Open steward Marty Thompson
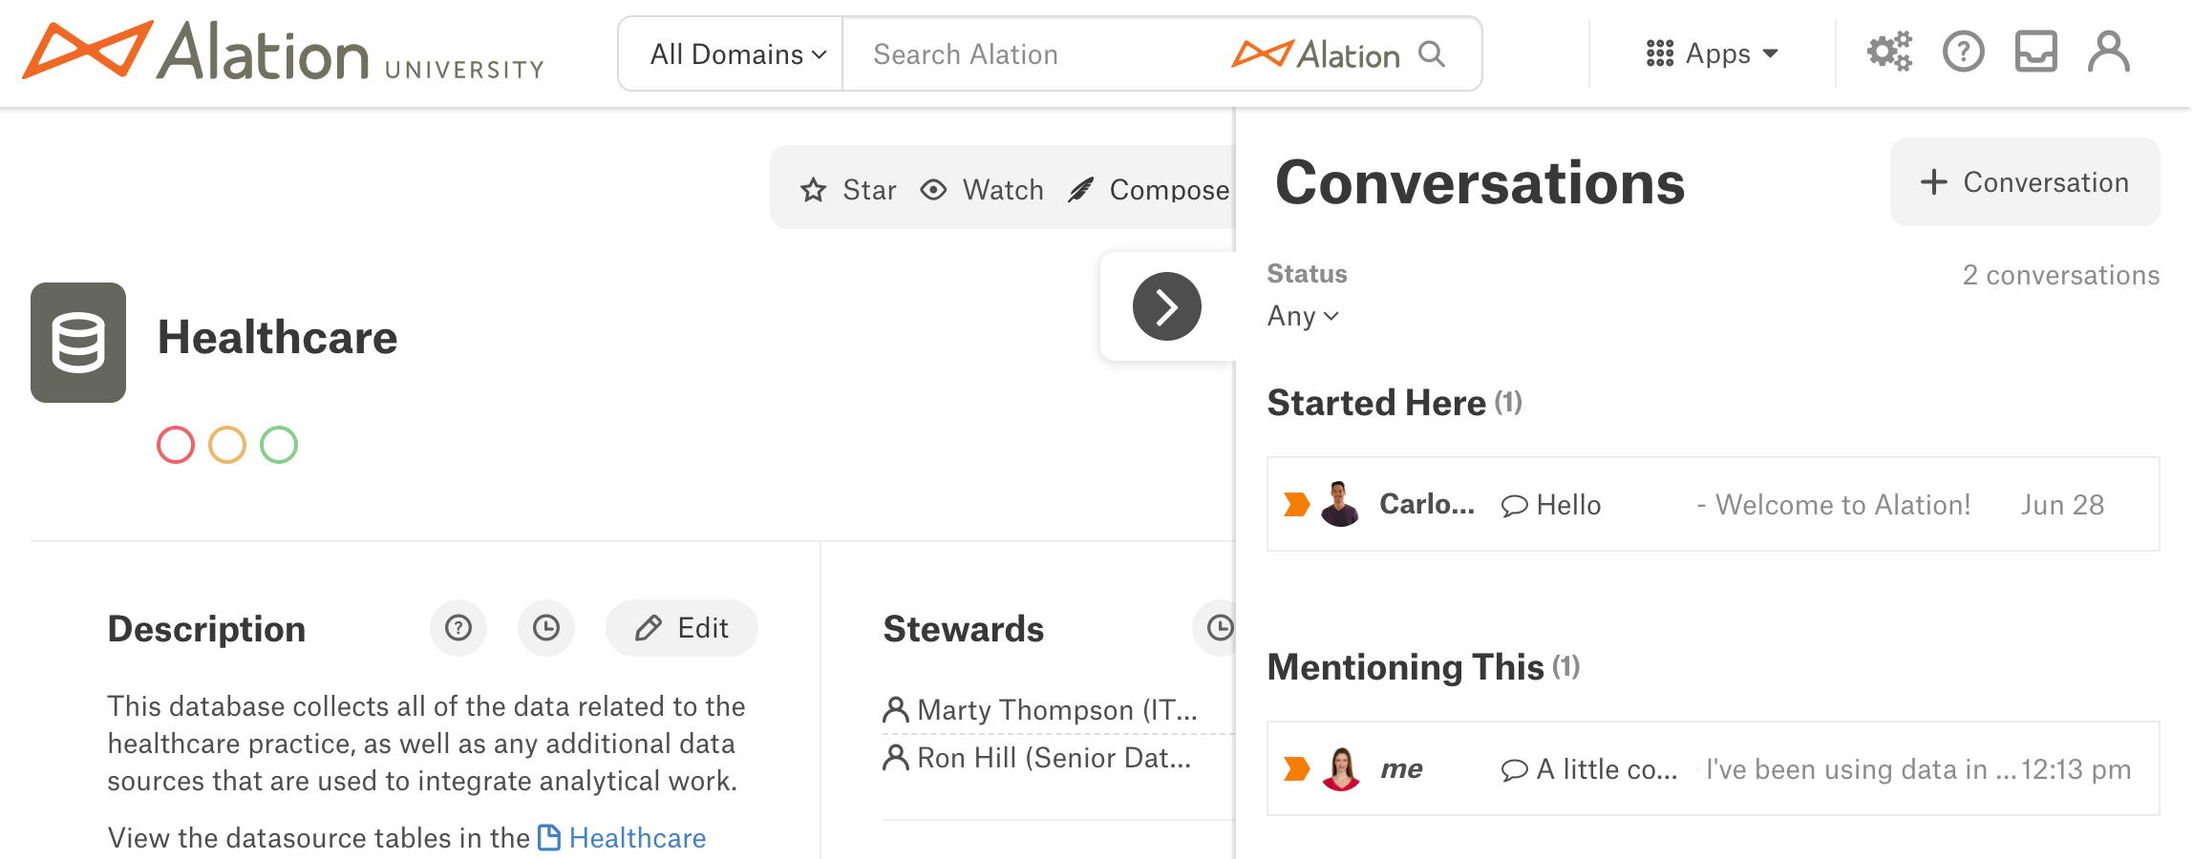The height and width of the screenshot is (859, 2193). (x=1039, y=710)
